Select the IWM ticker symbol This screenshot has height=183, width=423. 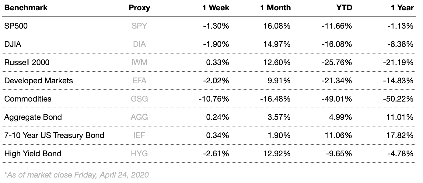(139, 63)
